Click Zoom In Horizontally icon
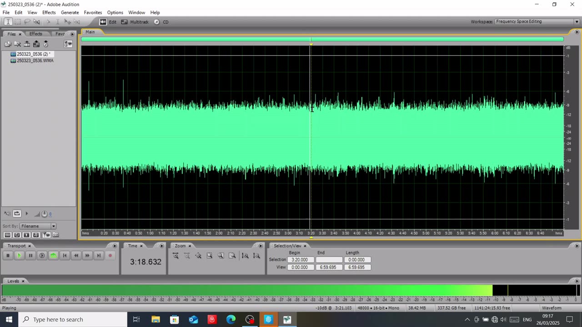Screen dimensions: 582x327 point(176,256)
